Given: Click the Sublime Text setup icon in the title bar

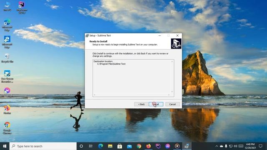Looking at the screenshot, I should (87, 35).
